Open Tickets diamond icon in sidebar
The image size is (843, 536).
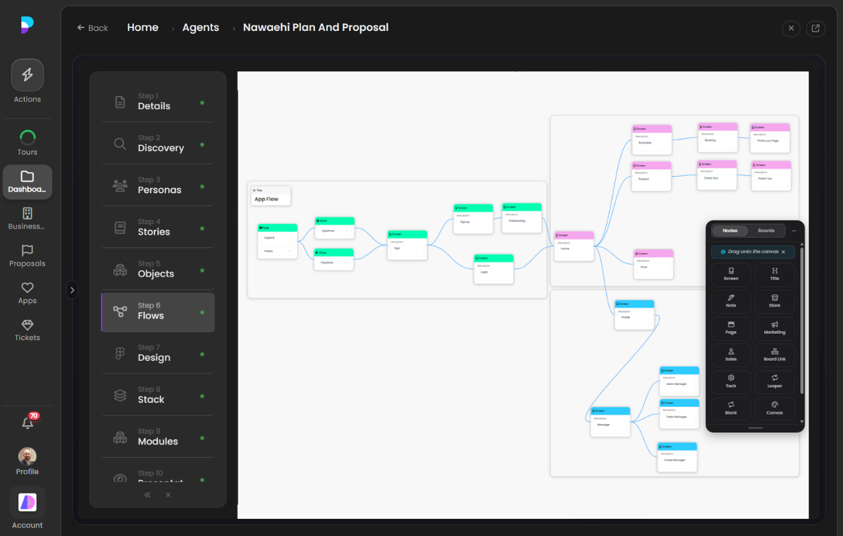(27, 330)
